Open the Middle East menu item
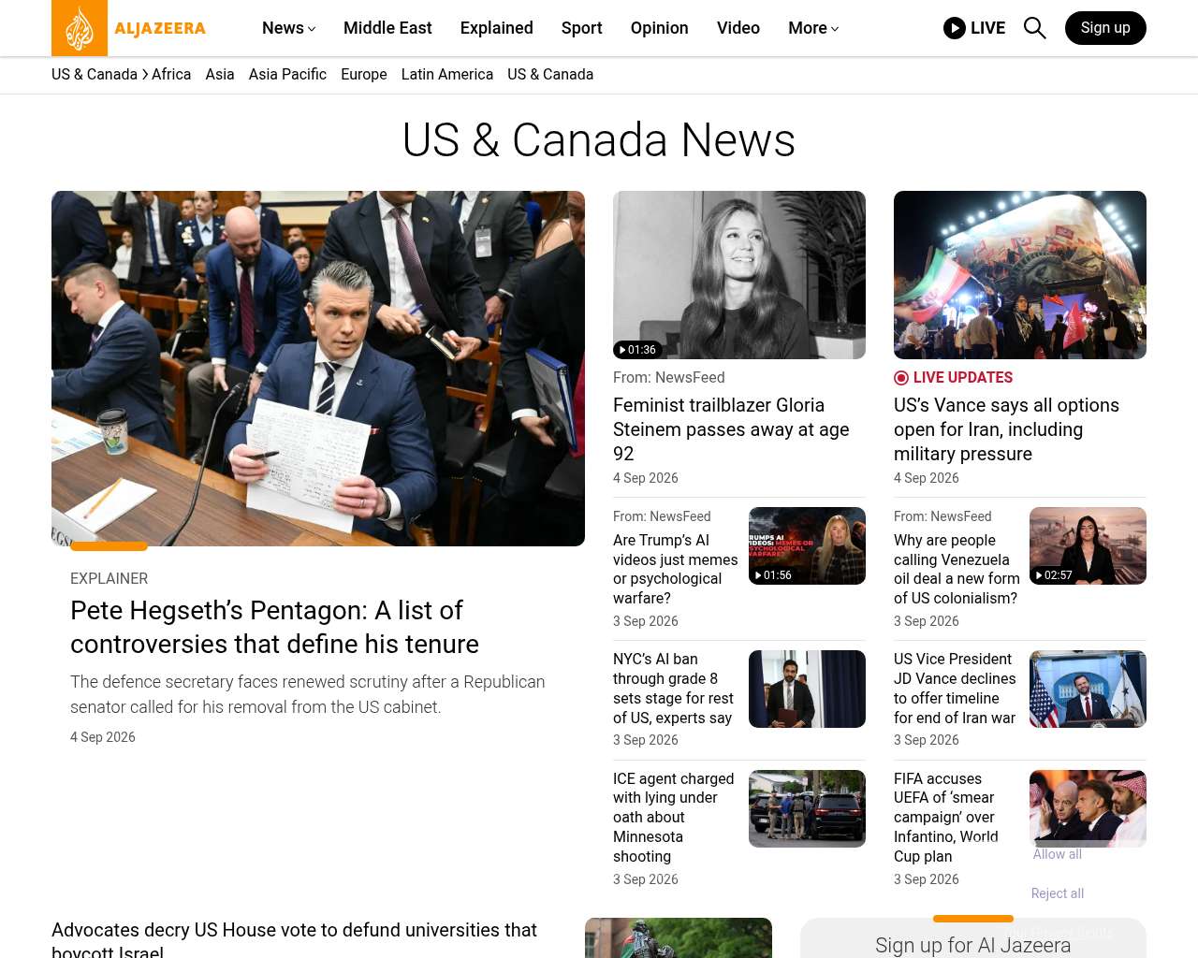Image resolution: width=1198 pixels, height=958 pixels. coord(387,28)
